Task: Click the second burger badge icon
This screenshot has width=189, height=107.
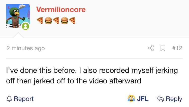Action: tap(64, 21)
